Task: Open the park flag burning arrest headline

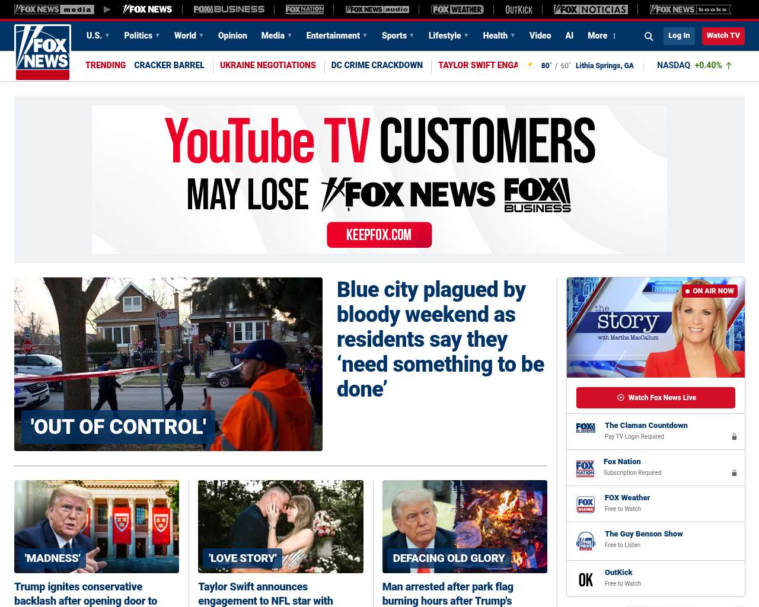Action: (448, 593)
